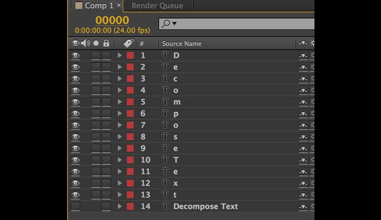
Task: Click the shy switch on layer 3
Action: click(x=303, y=79)
